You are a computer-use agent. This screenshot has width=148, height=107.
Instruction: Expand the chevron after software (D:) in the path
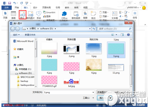pos(55,29)
